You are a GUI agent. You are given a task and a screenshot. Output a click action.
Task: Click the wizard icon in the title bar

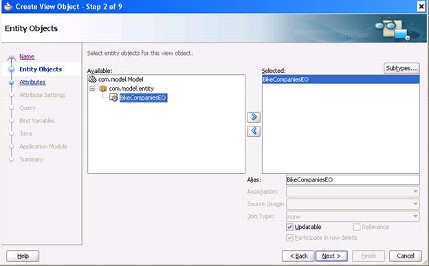click(x=8, y=6)
